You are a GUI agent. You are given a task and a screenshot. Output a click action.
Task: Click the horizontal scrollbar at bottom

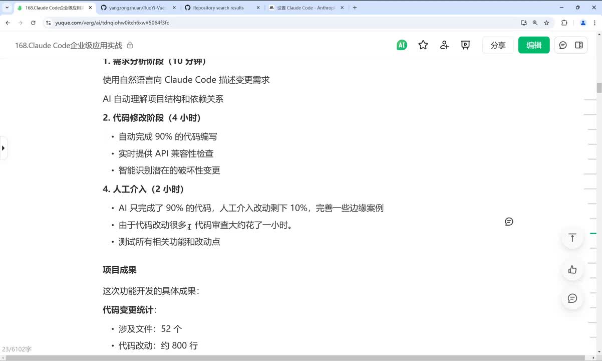click(x=295, y=357)
